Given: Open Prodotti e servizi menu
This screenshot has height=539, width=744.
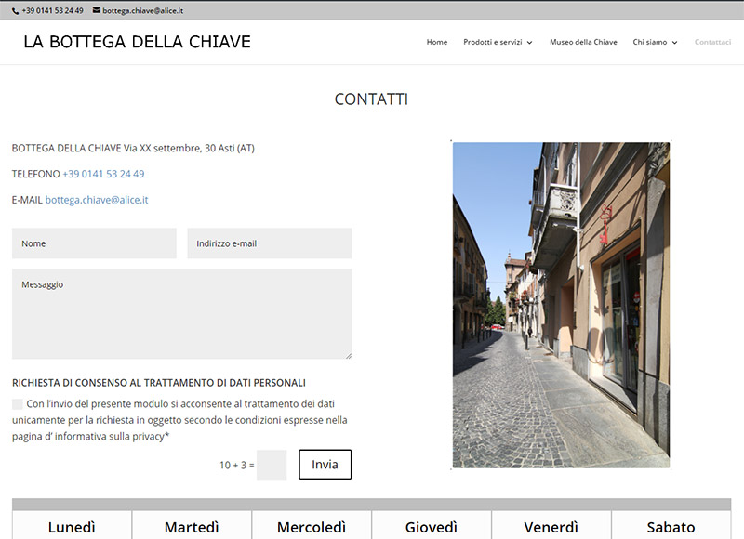Looking at the screenshot, I should click(493, 42).
